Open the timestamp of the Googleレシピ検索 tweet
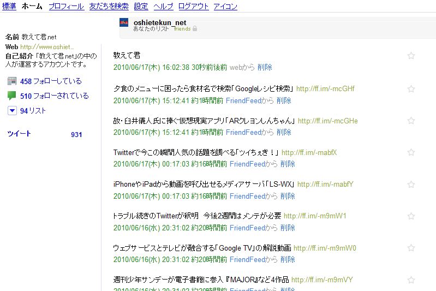 click(x=168, y=100)
